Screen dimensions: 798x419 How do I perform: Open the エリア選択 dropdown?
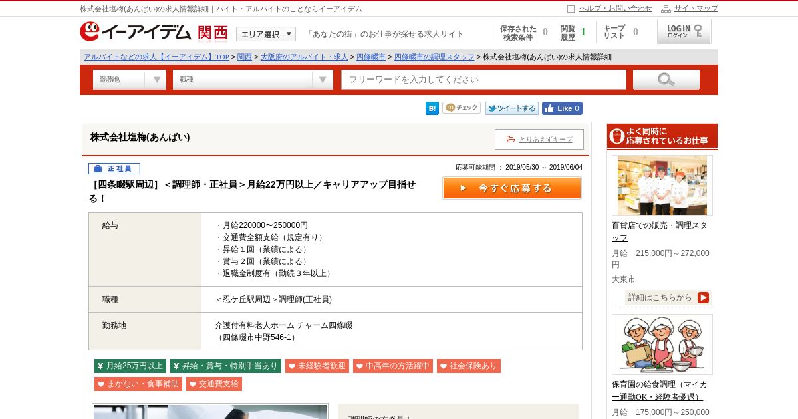point(266,34)
